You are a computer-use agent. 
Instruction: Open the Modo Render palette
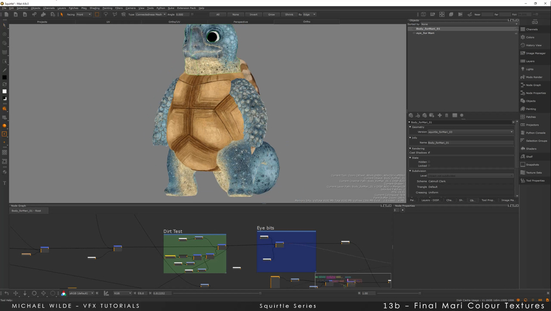tap(533, 77)
